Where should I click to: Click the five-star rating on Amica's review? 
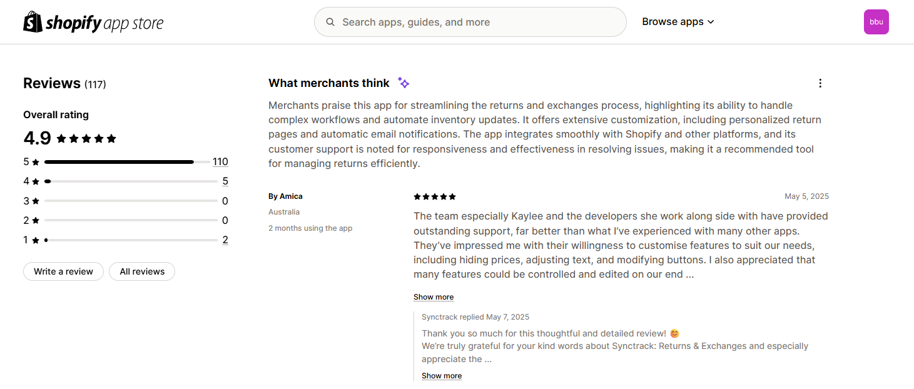(x=435, y=196)
